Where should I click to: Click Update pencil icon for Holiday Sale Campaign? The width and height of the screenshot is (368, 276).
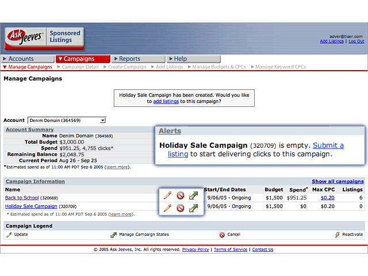point(167,208)
